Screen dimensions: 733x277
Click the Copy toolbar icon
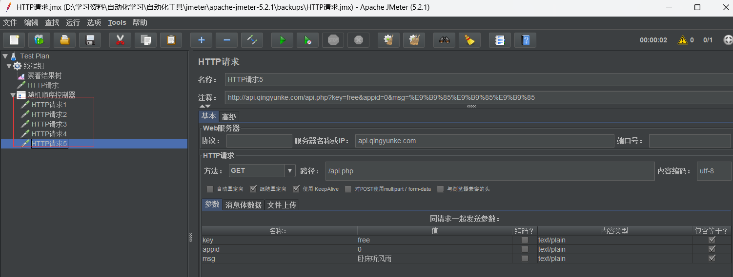[x=145, y=40]
